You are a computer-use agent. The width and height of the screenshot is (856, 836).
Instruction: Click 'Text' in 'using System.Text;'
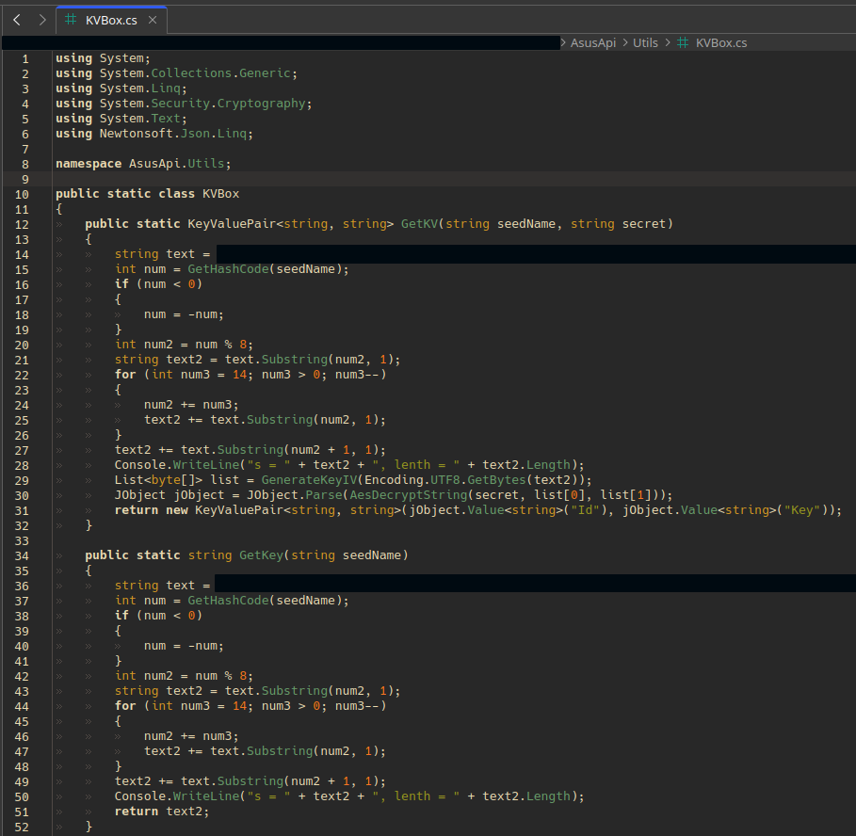(x=166, y=119)
